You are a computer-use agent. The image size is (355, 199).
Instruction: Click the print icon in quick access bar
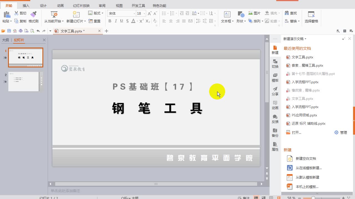[x=21, y=31]
